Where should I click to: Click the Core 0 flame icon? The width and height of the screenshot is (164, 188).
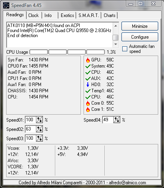coord(88,103)
